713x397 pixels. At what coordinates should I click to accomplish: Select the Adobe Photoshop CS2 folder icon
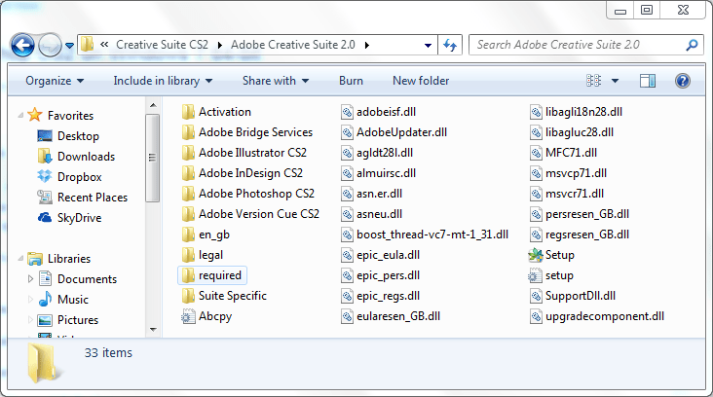pos(189,194)
